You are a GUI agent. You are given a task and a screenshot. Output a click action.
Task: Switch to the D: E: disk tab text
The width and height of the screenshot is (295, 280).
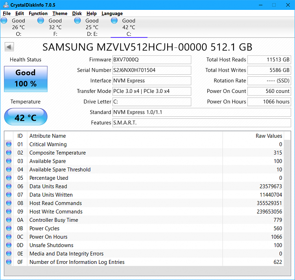pos(92,27)
